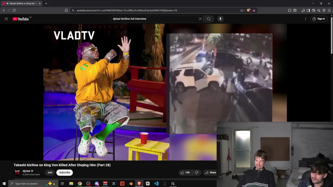Share the video
Screen dimensions: 333x187
coord(210,172)
